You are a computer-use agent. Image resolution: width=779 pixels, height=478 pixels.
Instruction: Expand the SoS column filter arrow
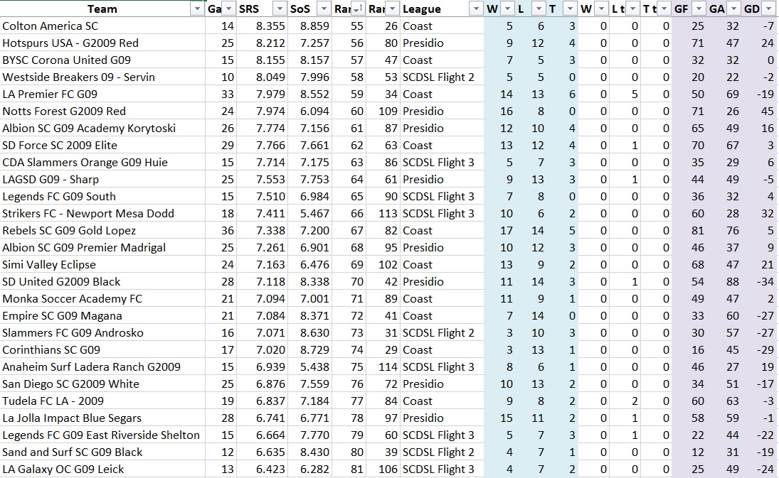323,9
